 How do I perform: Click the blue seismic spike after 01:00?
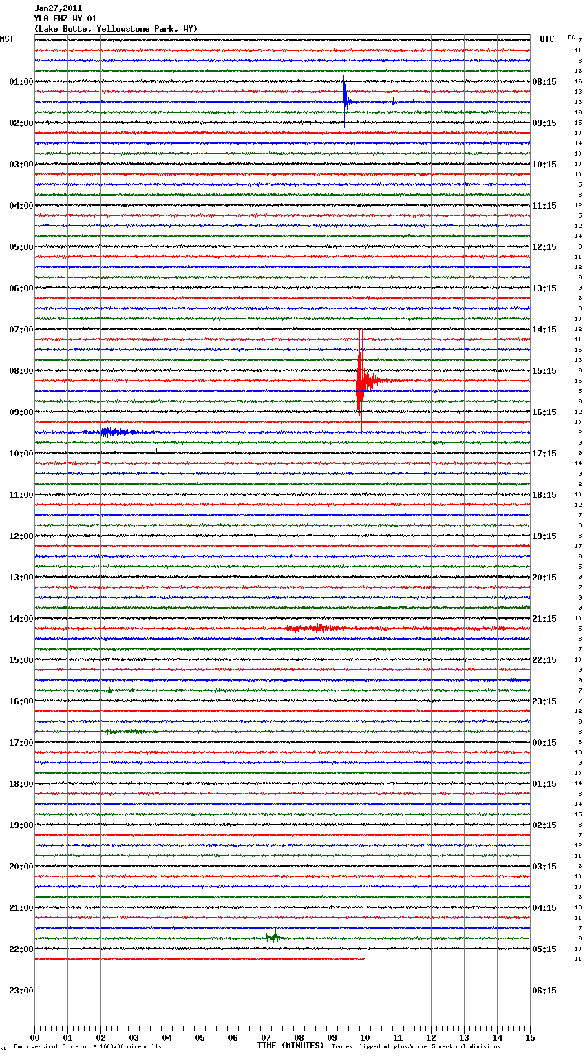click(x=345, y=103)
